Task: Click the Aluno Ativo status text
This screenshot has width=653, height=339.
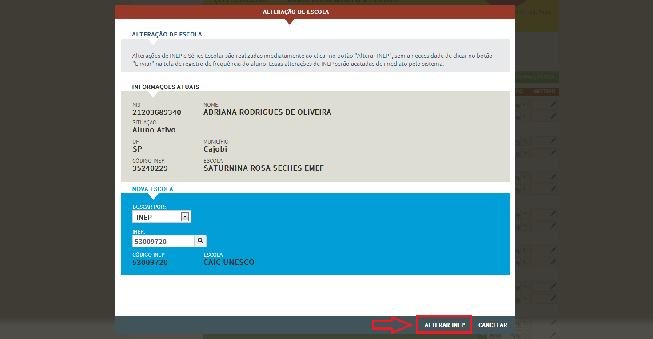Action: [x=154, y=130]
